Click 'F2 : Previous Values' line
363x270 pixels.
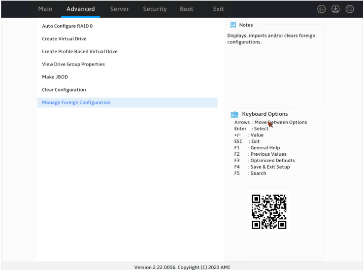click(260, 154)
